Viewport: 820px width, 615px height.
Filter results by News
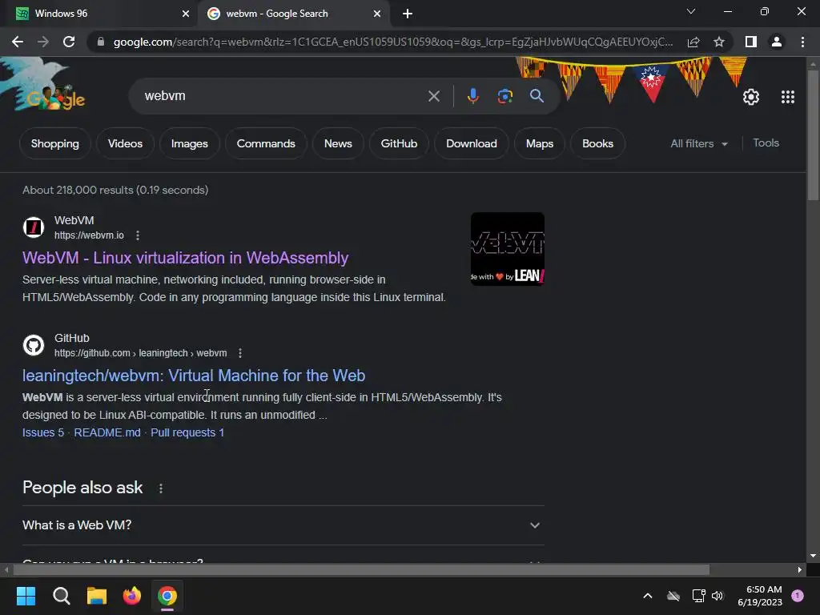[x=338, y=143]
